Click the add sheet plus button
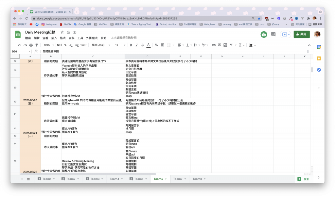335x197 pixels. pyautogui.click(x=22, y=179)
